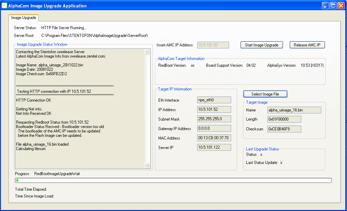Click the status window scroll up arrow

pyautogui.click(x=147, y=52)
